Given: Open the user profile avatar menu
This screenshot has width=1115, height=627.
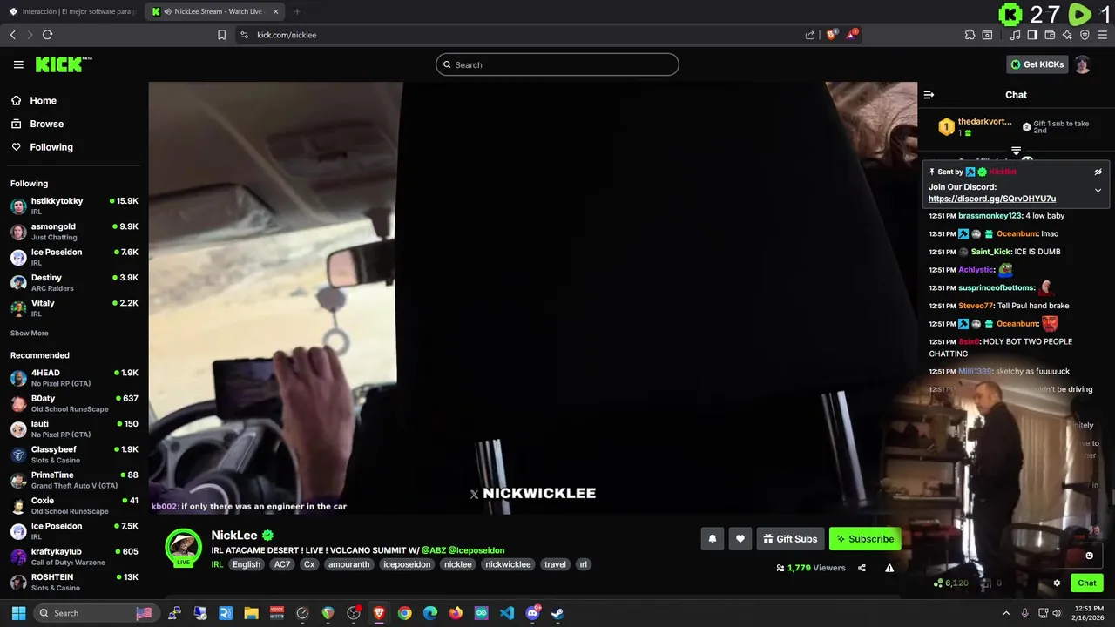Looking at the screenshot, I should coord(1082,64).
